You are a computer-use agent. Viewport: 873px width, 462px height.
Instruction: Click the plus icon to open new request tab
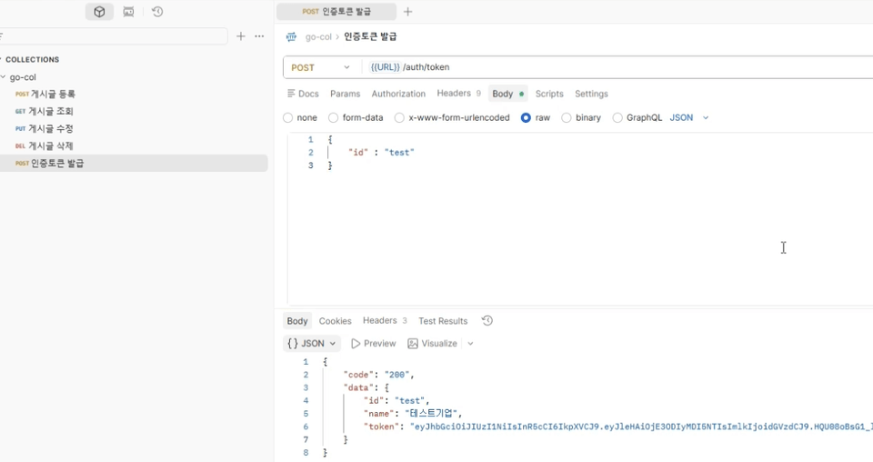[408, 12]
